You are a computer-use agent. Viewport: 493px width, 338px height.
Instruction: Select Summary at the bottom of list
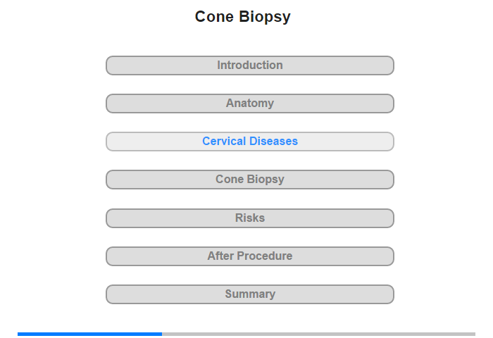pos(249,294)
